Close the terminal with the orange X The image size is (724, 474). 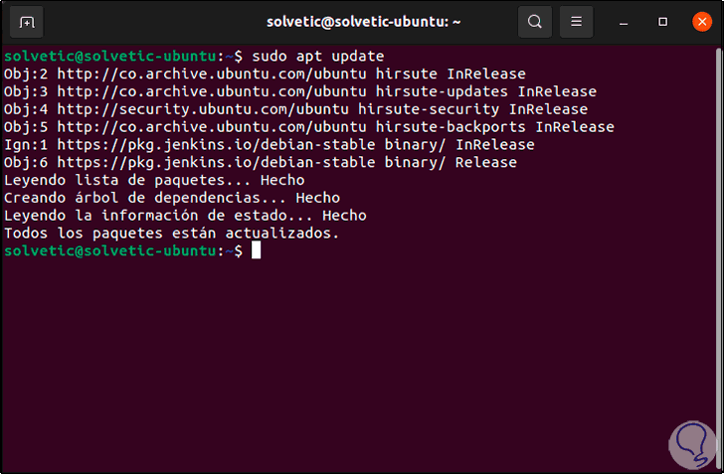pyautogui.click(x=702, y=22)
